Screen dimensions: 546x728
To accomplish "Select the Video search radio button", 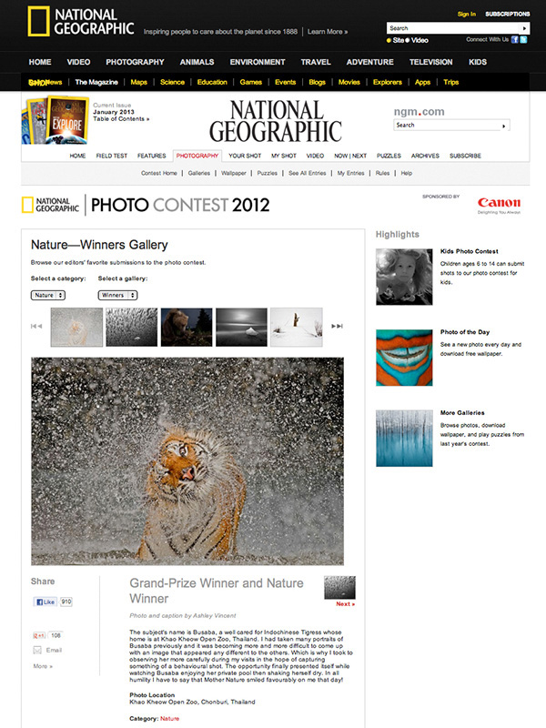I will click(407, 40).
